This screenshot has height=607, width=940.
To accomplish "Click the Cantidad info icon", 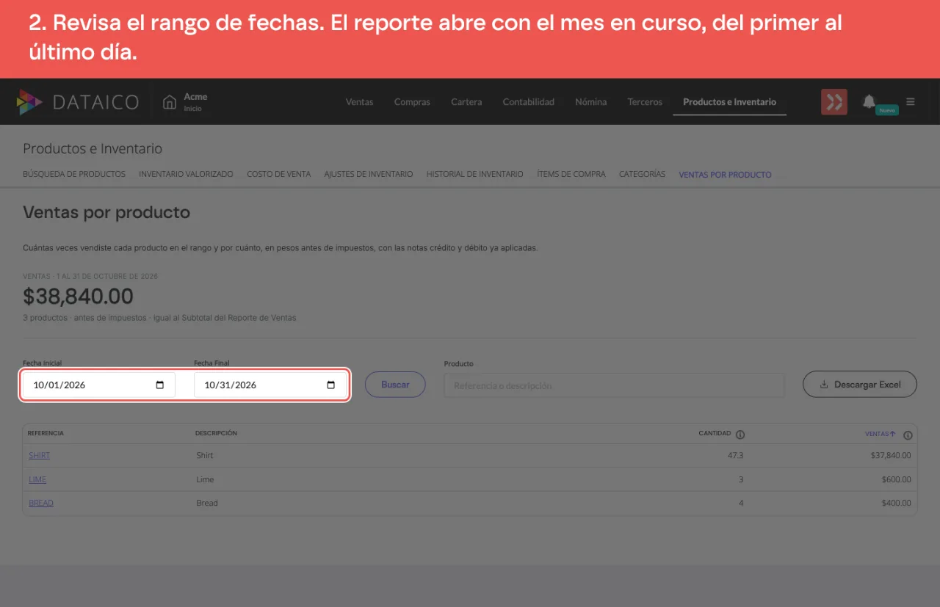I will (x=740, y=434).
